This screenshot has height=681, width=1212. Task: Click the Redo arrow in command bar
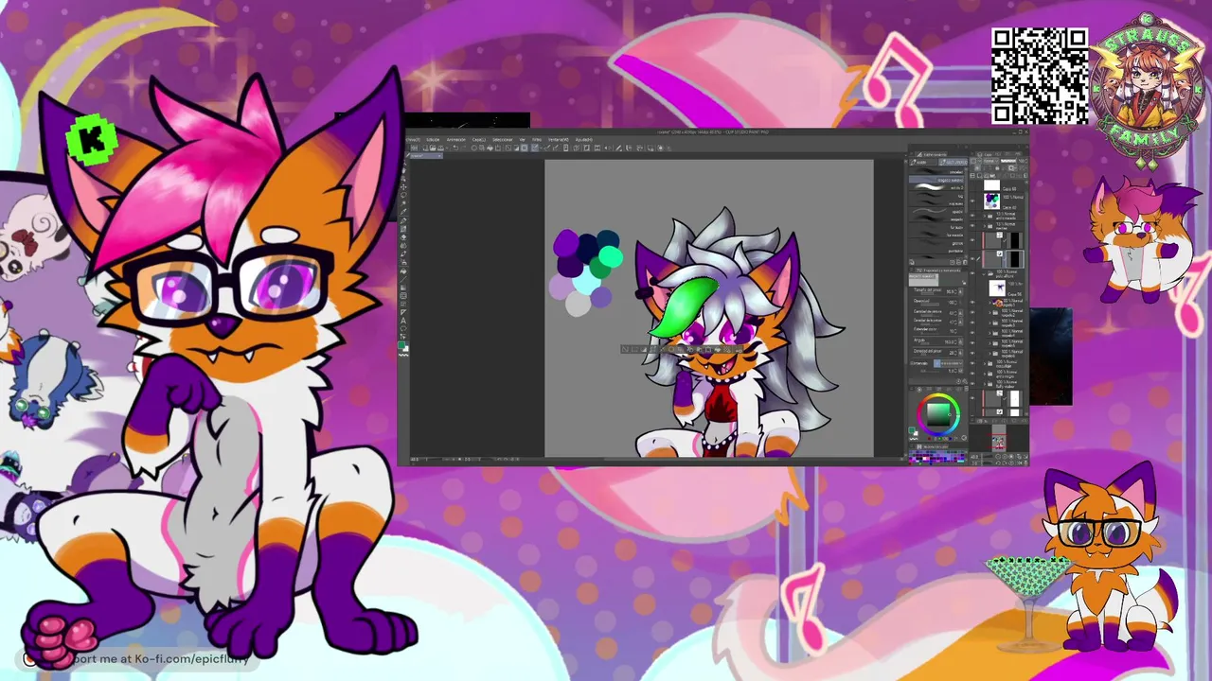pos(462,148)
